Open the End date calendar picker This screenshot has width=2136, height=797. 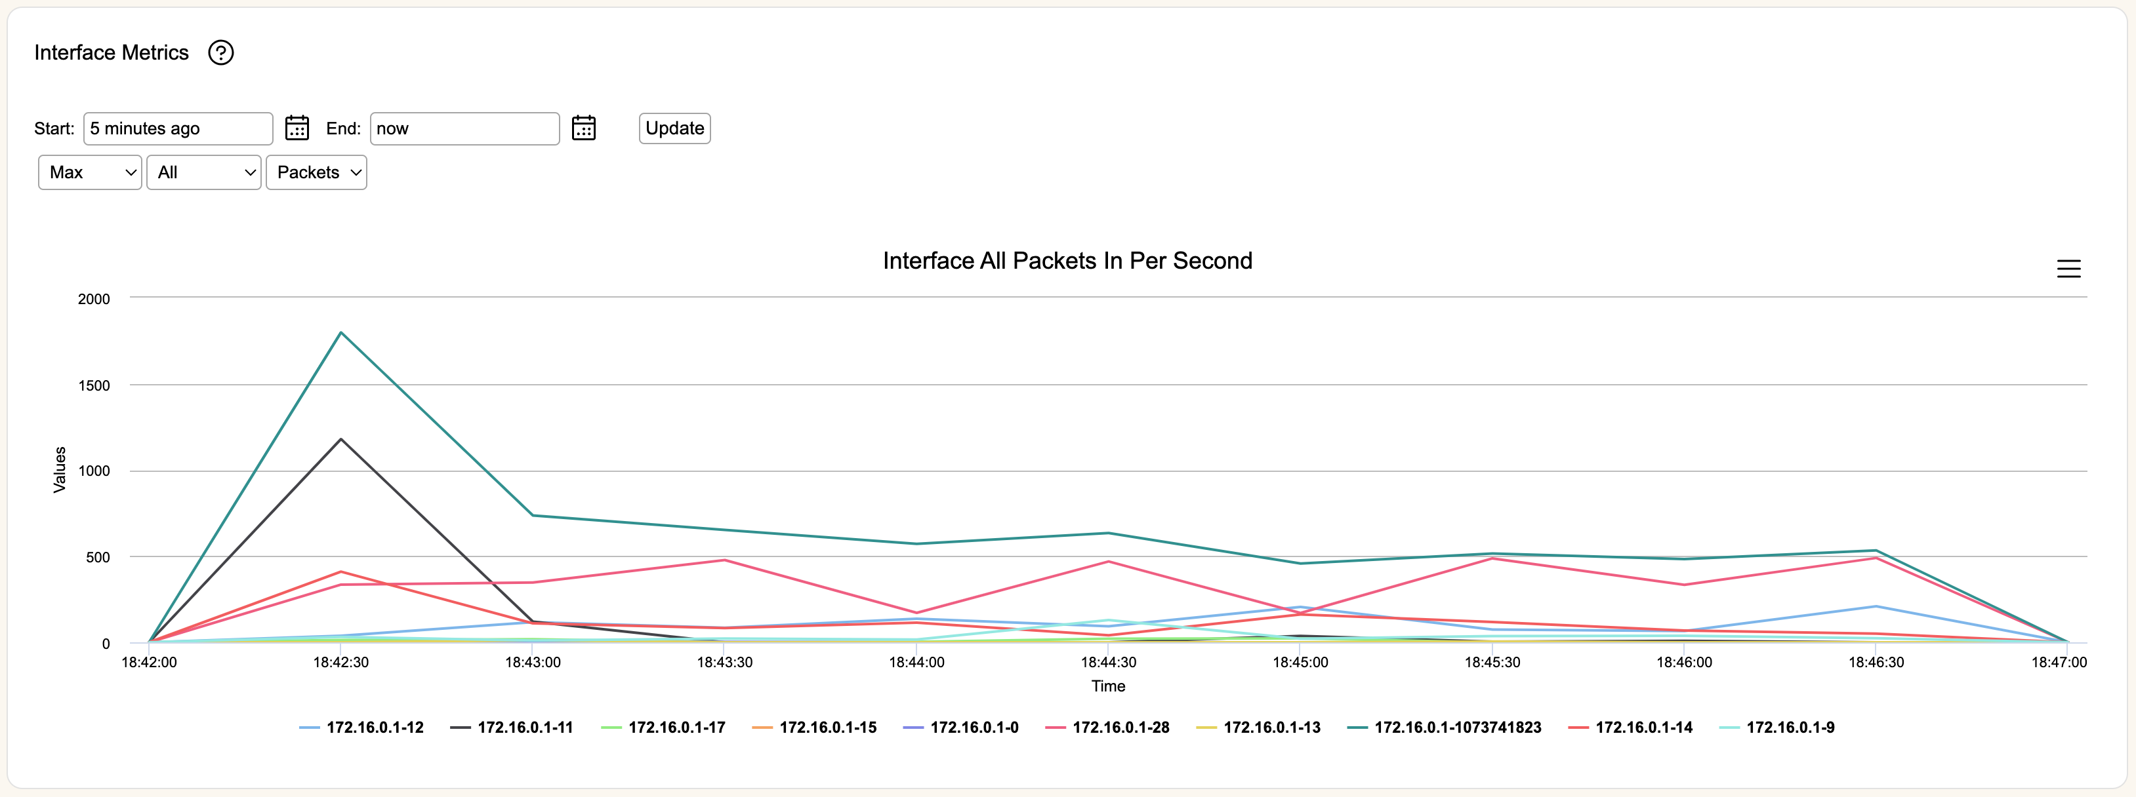[584, 128]
